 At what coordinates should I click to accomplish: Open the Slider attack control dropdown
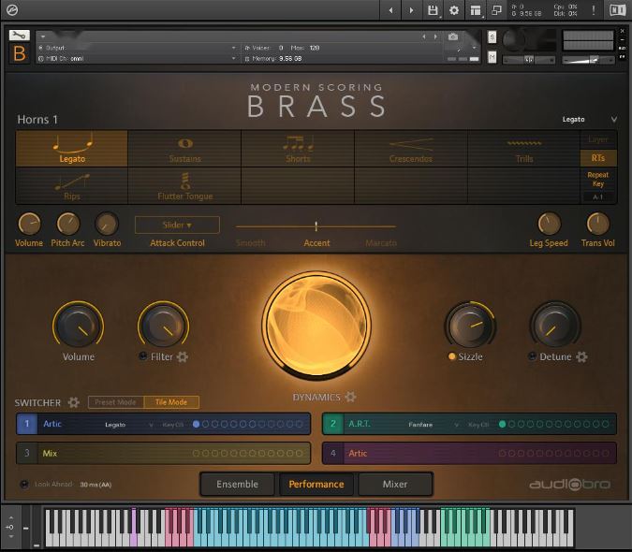pos(177,225)
